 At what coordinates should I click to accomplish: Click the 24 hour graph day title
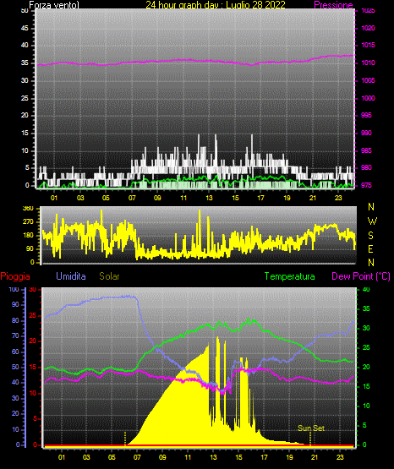[216, 5]
